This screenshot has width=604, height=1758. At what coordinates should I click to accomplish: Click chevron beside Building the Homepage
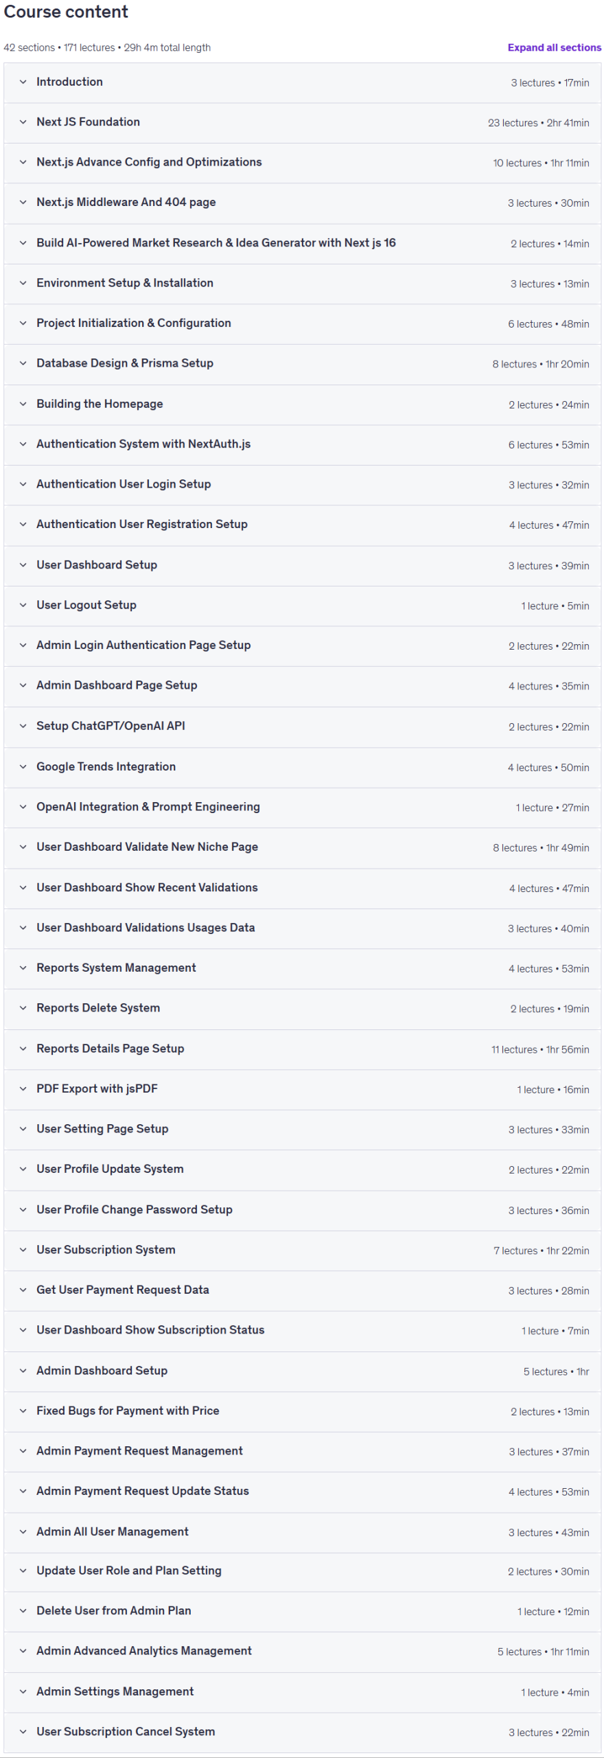(x=23, y=404)
